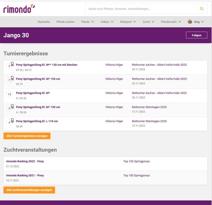This screenshot has width=212, height=205.
Task: Click the rimondo logo
Action: coord(19,9)
